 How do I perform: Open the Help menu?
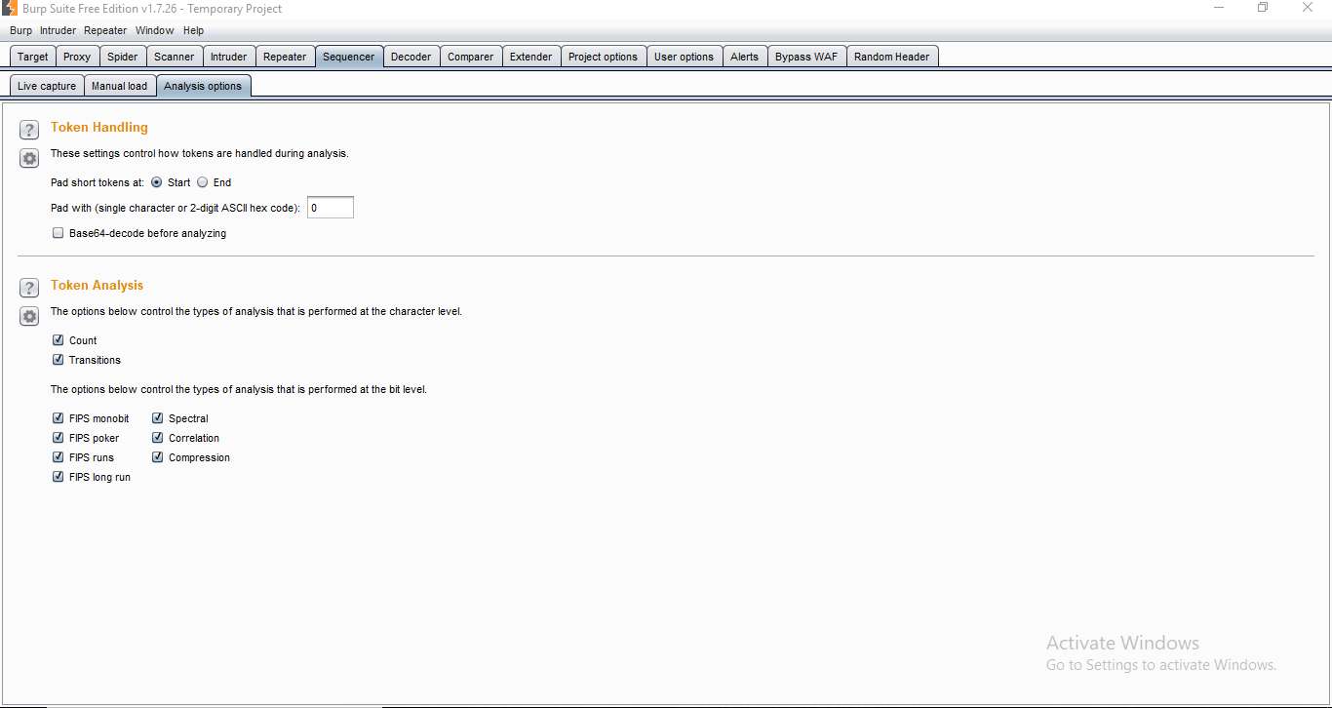coord(194,30)
